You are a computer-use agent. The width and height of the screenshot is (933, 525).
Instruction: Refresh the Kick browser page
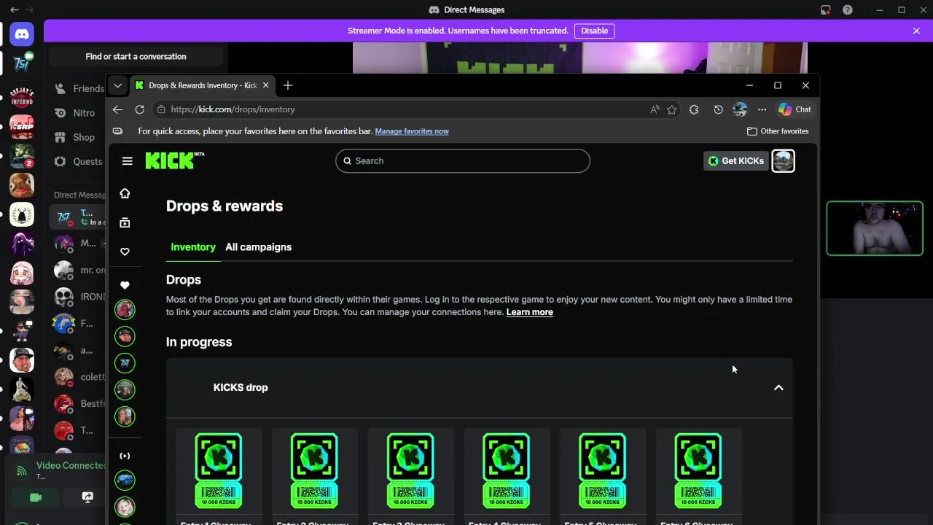[x=139, y=109]
